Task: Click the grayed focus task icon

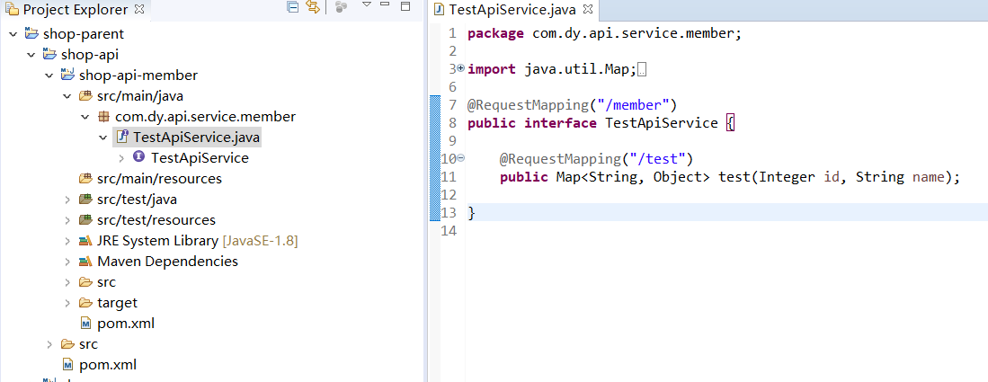Action: coord(341,7)
